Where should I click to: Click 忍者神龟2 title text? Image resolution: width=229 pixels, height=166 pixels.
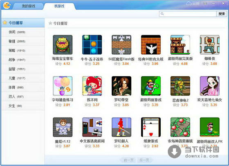(x=180, y=100)
